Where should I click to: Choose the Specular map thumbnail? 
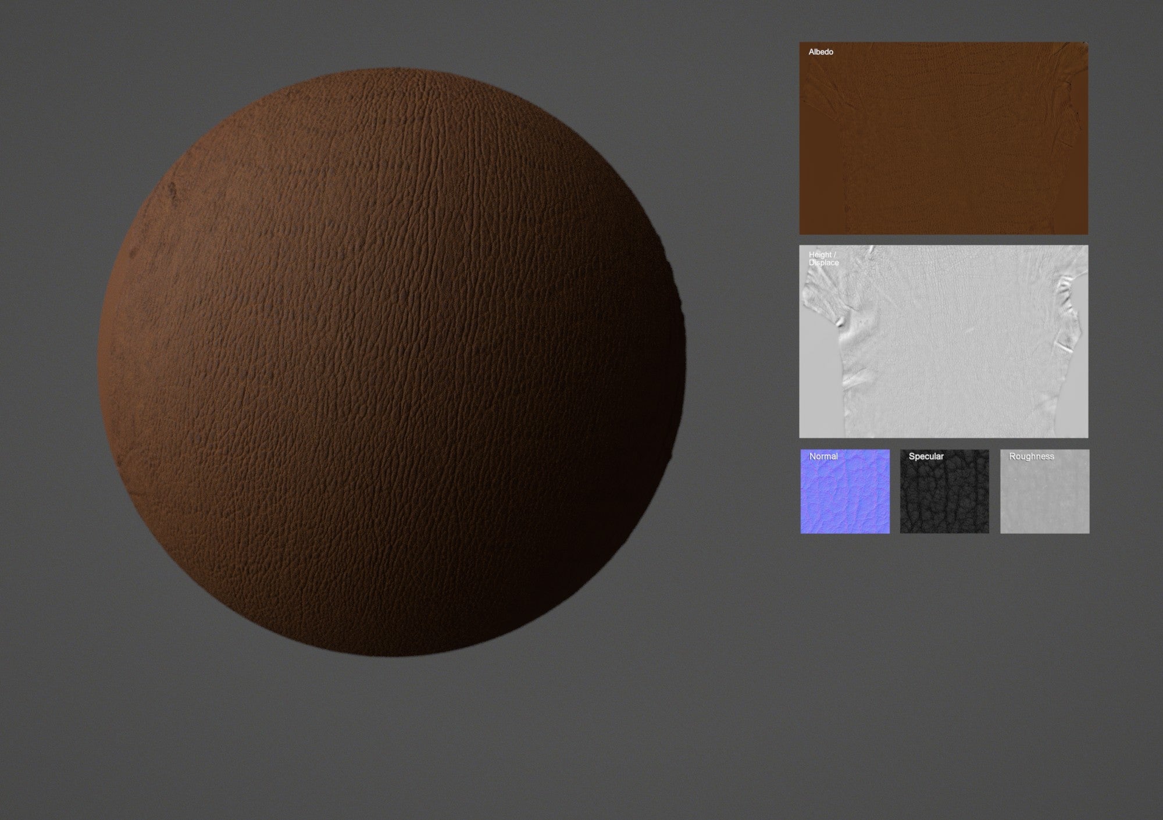tap(944, 491)
